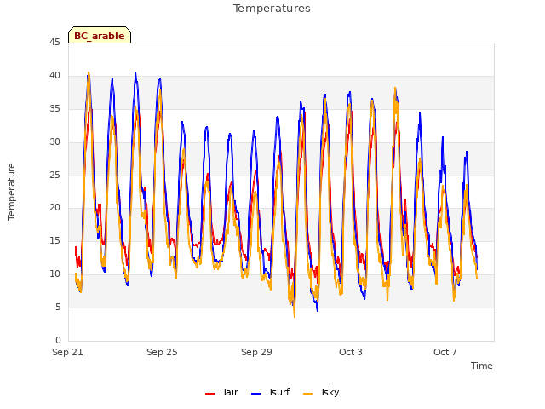Click the 35 y-axis tick label

tap(54, 109)
